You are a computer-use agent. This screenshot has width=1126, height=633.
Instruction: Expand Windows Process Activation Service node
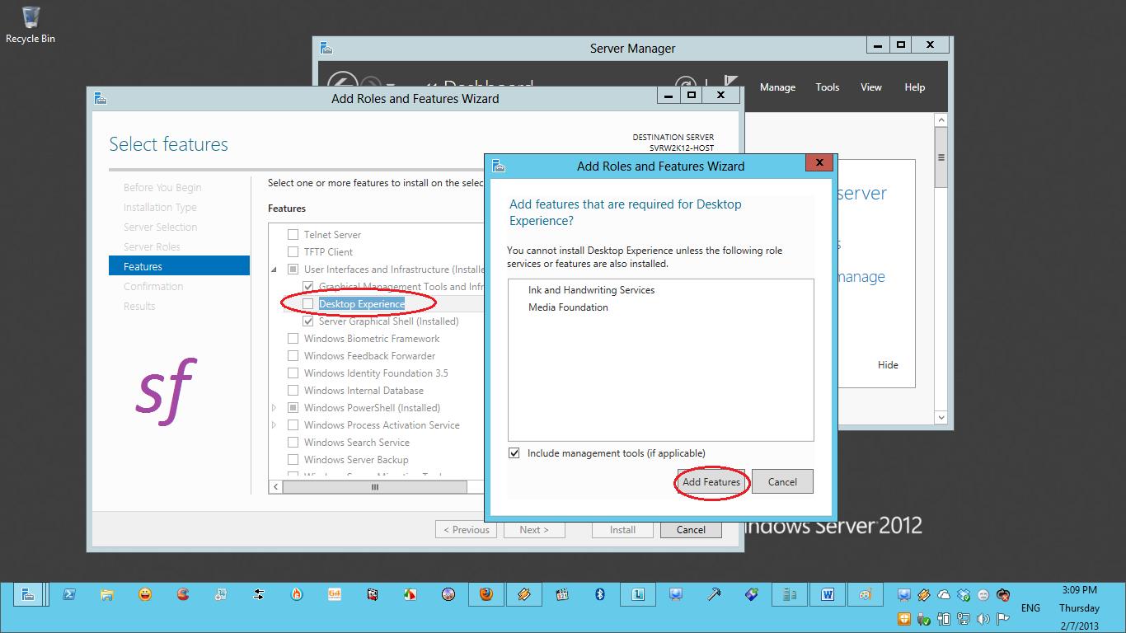pyautogui.click(x=274, y=425)
